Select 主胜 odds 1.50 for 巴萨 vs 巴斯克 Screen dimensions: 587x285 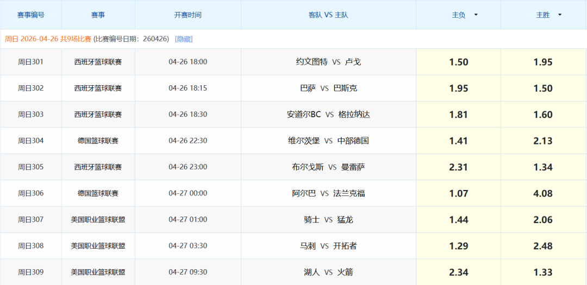click(543, 88)
